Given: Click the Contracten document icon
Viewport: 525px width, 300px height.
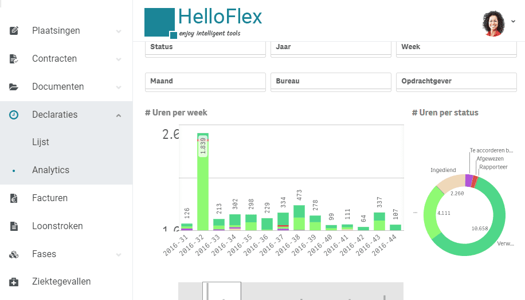Looking at the screenshot, I should pyautogui.click(x=14, y=59).
